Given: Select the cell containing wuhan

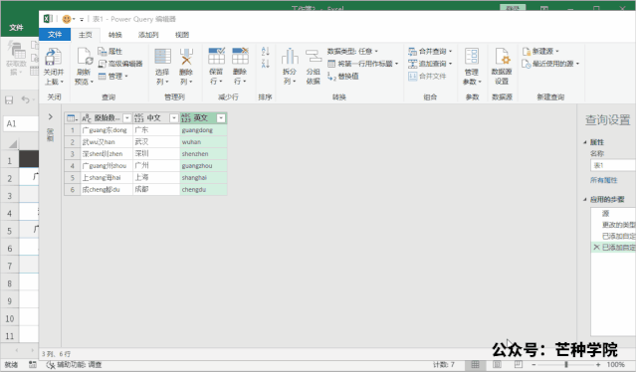Looking at the screenshot, I should click(203, 142).
